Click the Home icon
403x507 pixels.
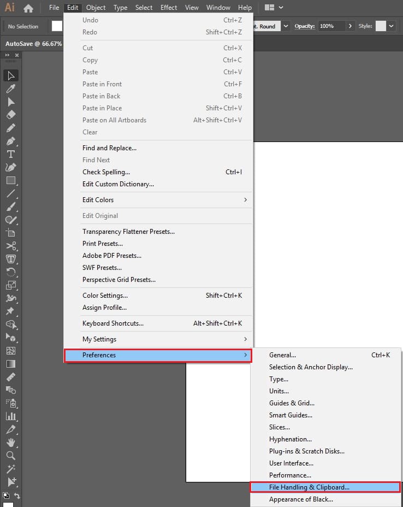tap(28, 8)
